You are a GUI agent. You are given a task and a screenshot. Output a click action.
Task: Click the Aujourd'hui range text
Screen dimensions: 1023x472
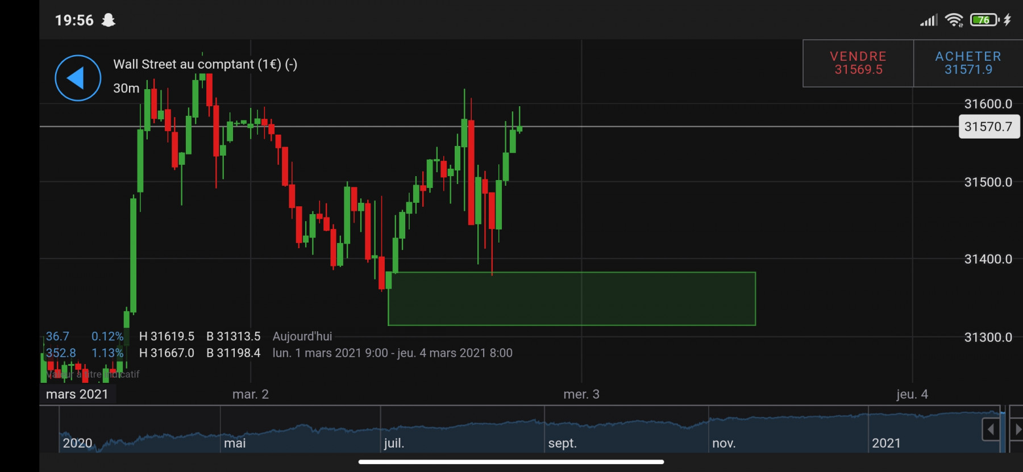[302, 336]
